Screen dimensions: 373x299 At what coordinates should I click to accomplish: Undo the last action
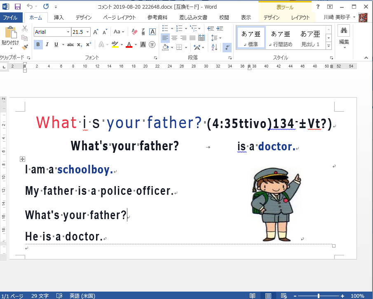pyautogui.click(x=30, y=7)
